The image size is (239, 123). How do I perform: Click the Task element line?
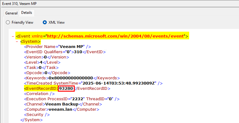point(41,68)
